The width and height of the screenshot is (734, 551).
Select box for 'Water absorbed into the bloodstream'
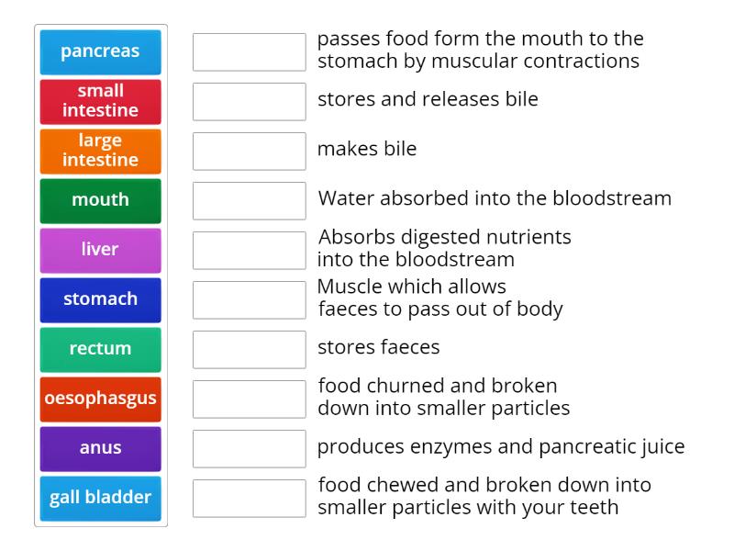(249, 200)
